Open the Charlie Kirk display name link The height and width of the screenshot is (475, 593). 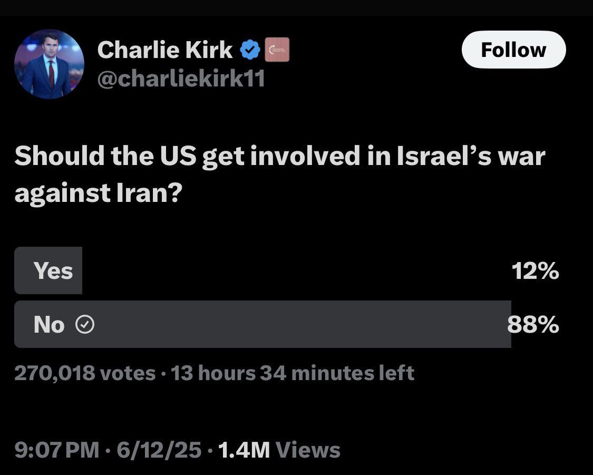pos(165,50)
